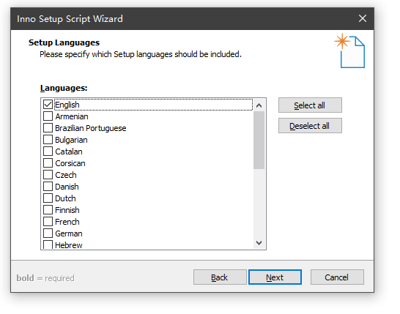Enable the Czech checkbox
The image size is (400, 314).
pyautogui.click(x=48, y=175)
